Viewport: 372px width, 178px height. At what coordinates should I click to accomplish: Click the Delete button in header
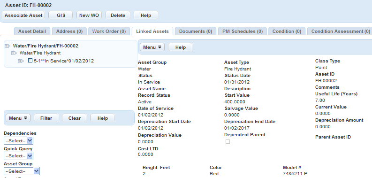point(118,15)
